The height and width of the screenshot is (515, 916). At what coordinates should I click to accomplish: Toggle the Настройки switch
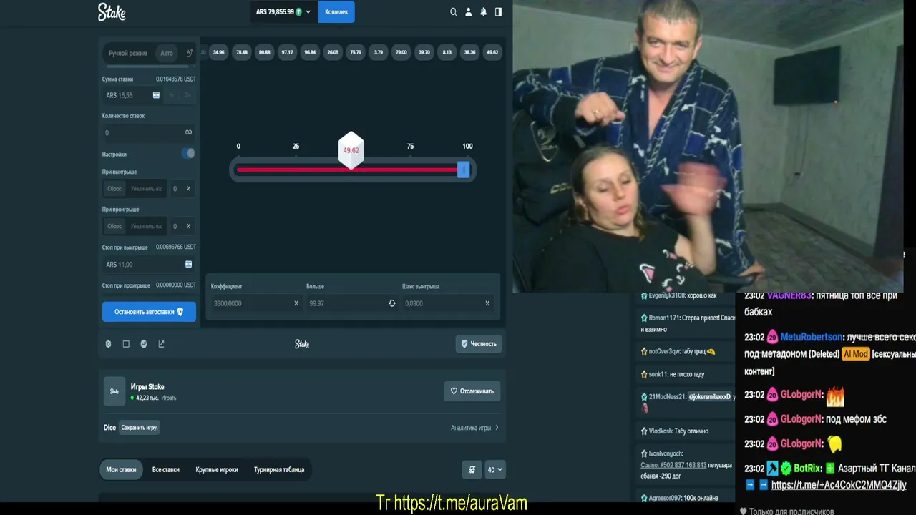click(187, 153)
